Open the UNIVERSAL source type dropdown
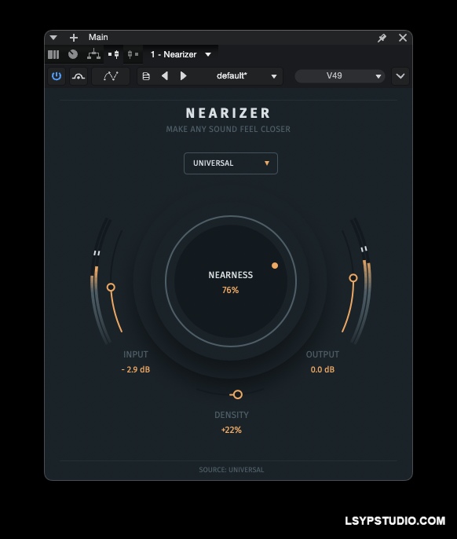This screenshot has height=539, width=457. (231, 163)
